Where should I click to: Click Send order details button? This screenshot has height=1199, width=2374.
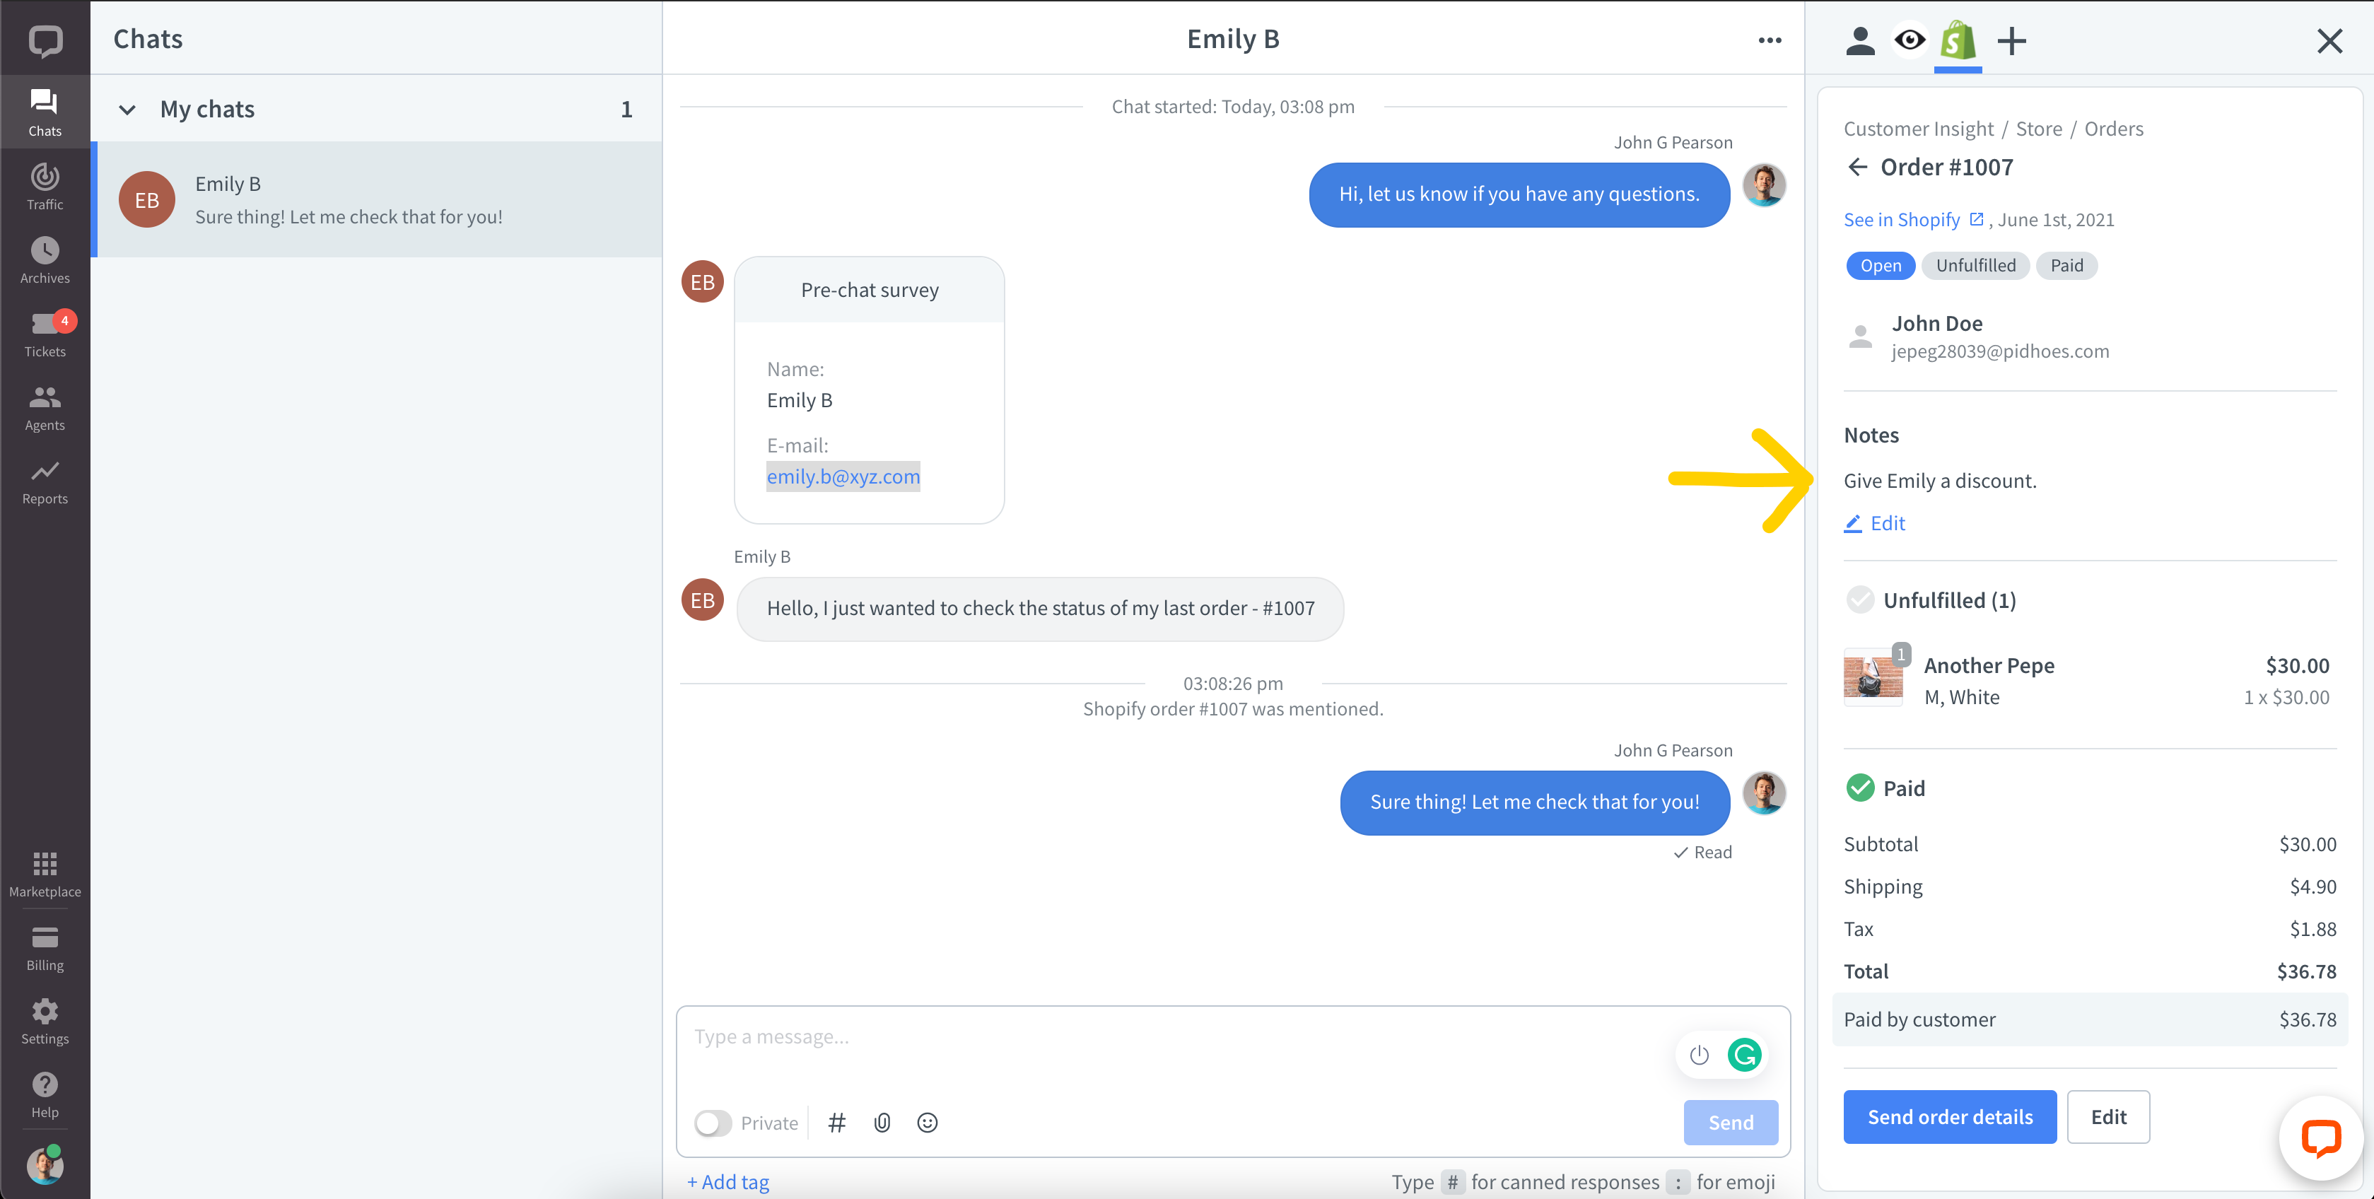pos(1951,1116)
